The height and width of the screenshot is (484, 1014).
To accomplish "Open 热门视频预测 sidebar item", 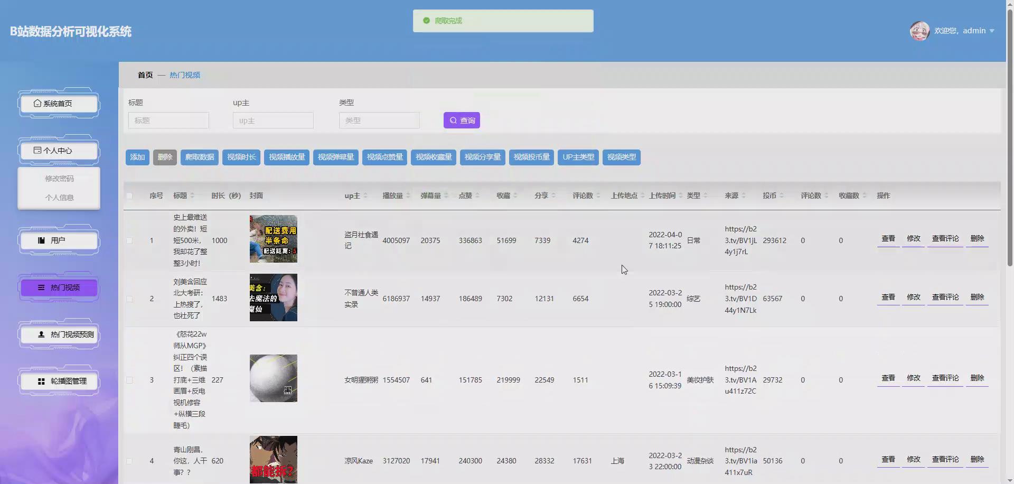I will 59,334.
